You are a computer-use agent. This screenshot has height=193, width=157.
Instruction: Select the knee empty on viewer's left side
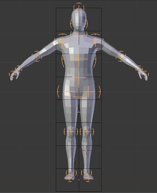pos(71,132)
